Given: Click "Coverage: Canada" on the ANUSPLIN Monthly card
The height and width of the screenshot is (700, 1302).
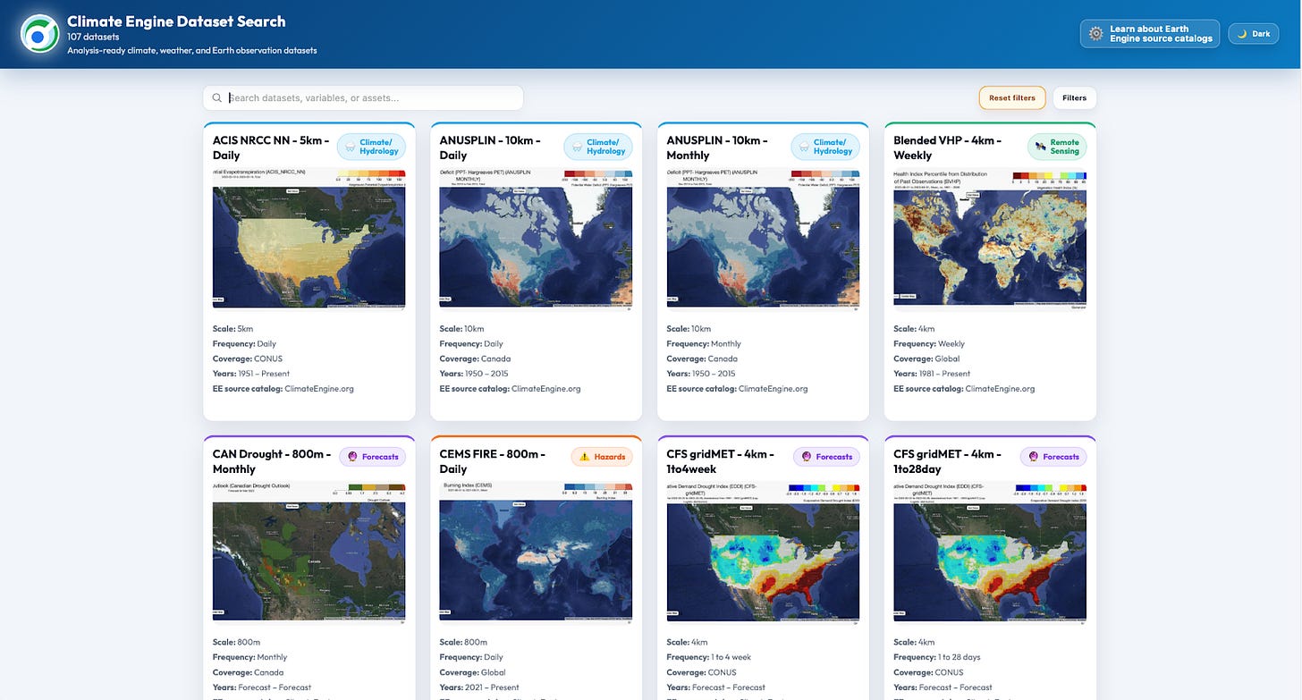Looking at the screenshot, I should 703,358.
